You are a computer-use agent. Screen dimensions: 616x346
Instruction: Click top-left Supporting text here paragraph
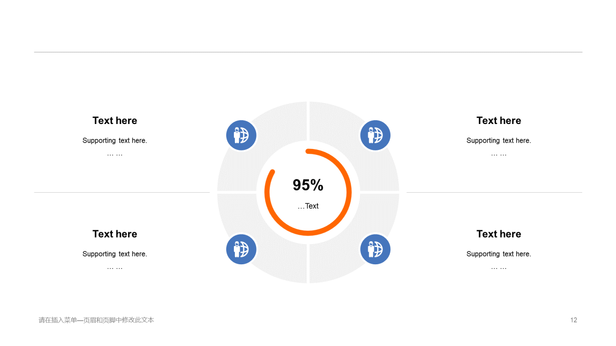point(115,141)
